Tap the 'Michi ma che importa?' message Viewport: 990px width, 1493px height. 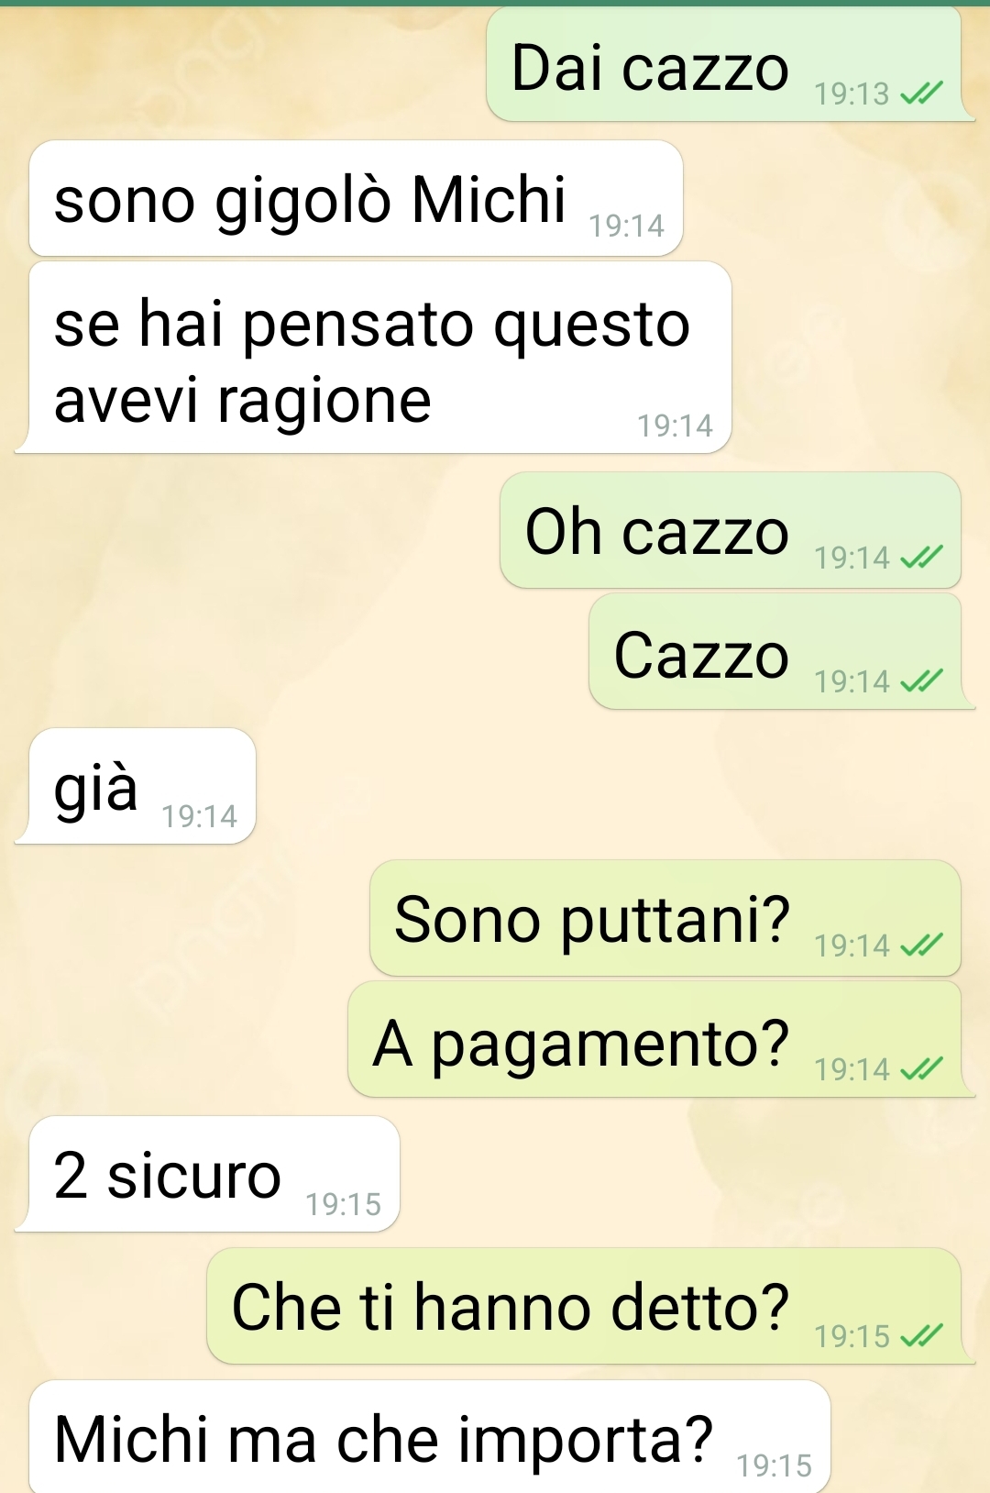430,1436
